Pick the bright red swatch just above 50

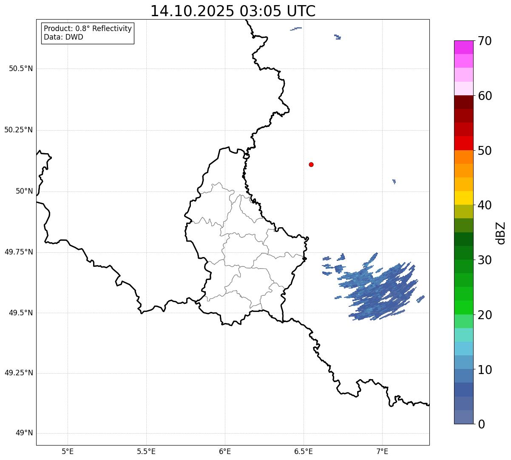click(463, 143)
